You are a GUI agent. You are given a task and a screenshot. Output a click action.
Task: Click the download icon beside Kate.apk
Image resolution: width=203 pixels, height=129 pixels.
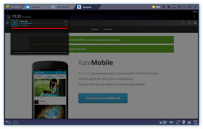click(15, 23)
